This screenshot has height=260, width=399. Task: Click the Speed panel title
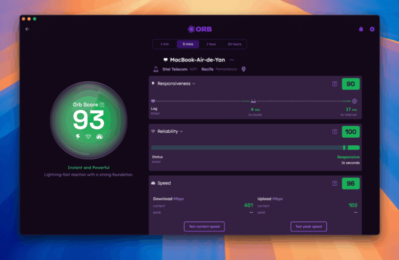point(164,183)
